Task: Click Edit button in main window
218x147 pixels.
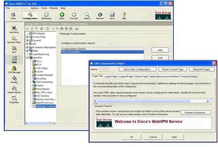Action: pyautogui.click(x=160, y=58)
